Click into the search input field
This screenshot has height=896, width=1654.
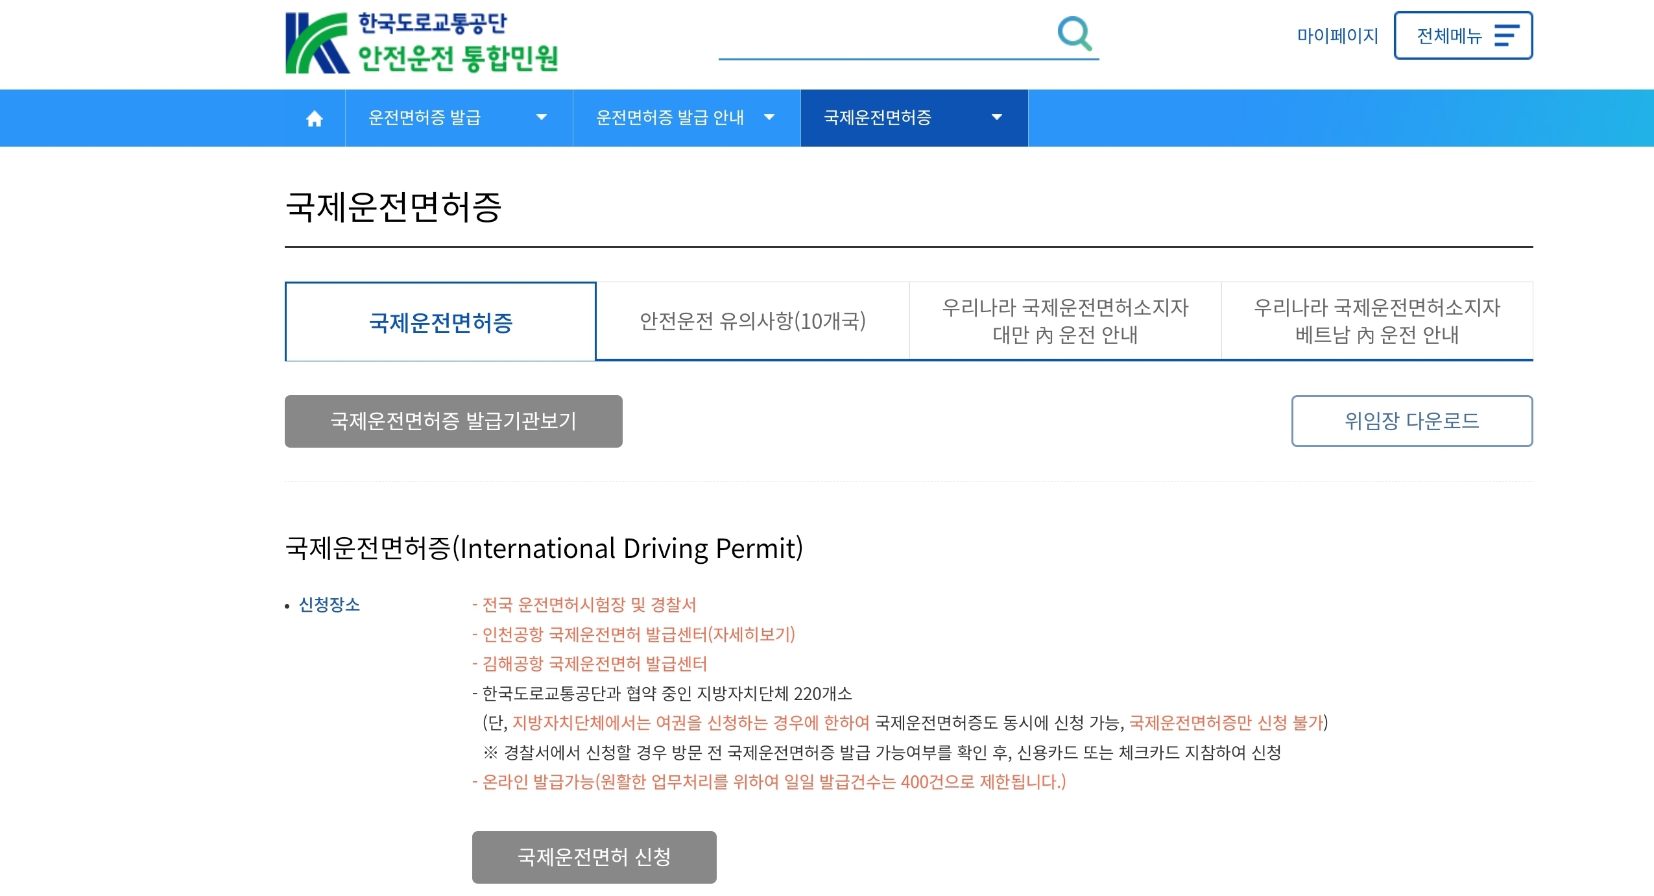882,38
